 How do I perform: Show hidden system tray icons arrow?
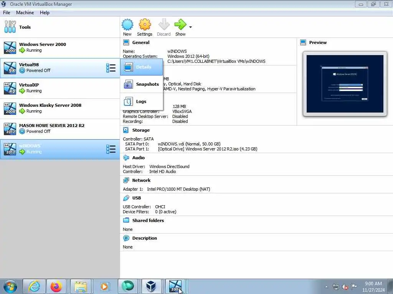pyautogui.click(x=326, y=287)
